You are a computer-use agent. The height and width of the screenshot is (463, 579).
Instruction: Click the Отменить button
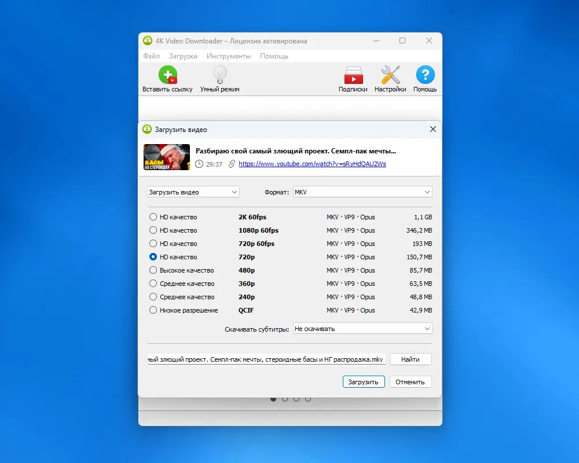pos(411,382)
